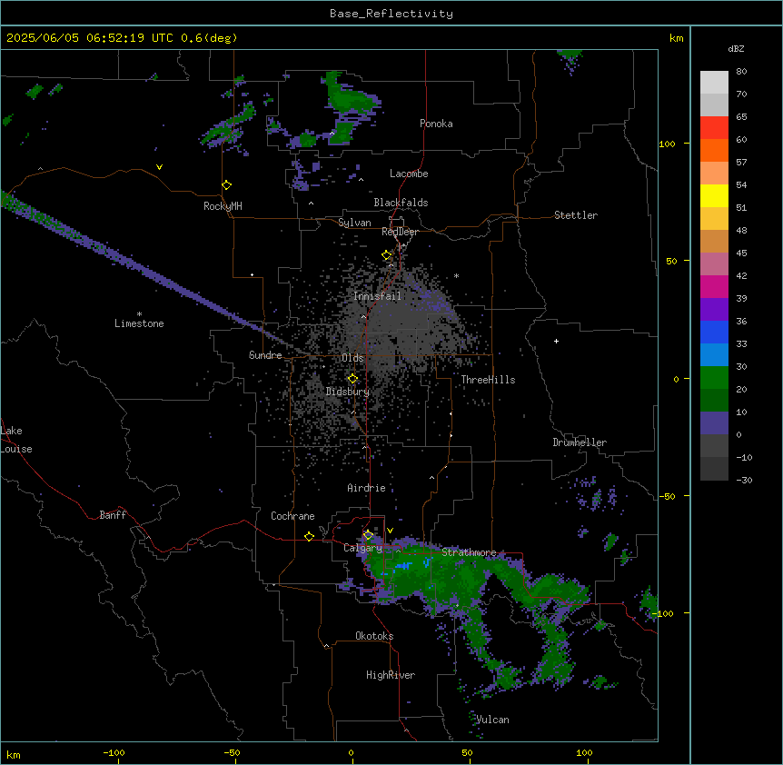
Task: Click the dBZ legend heading
Action: pyautogui.click(x=736, y=48)
